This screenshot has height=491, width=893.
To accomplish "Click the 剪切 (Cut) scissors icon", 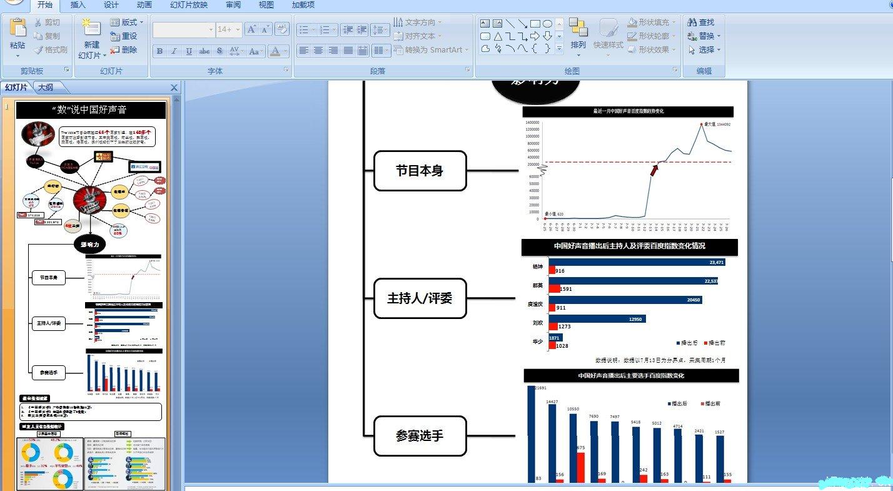I will [x=37, y=23].
